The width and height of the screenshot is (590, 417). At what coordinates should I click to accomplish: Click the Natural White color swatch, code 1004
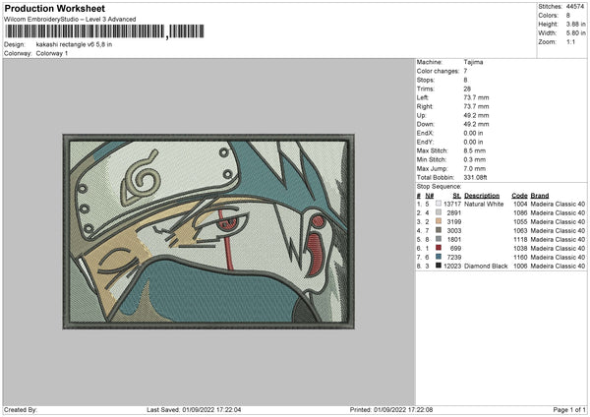pyautogui.click(x=439, y=204)
